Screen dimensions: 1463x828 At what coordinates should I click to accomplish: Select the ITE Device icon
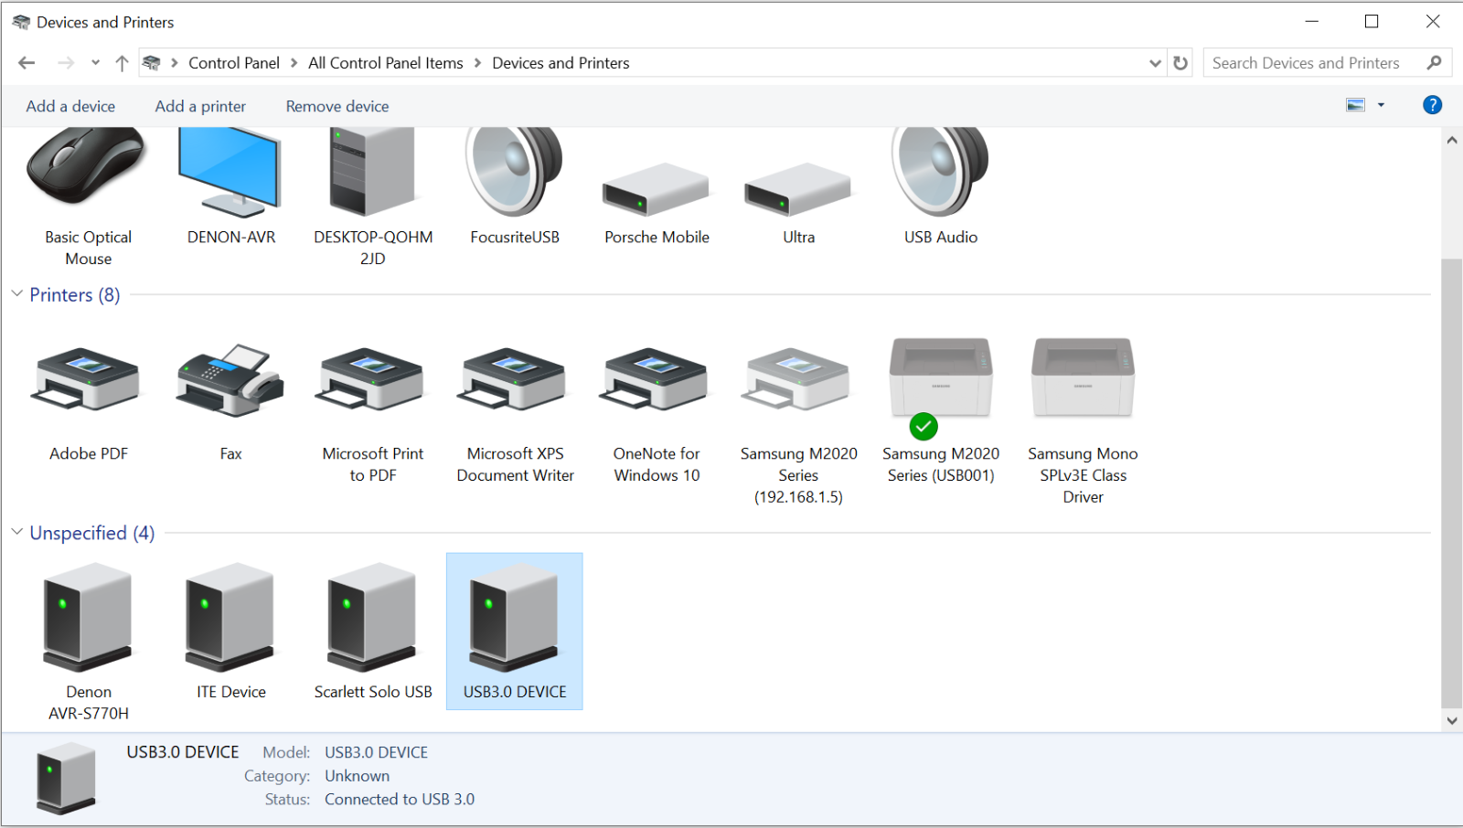230,618
